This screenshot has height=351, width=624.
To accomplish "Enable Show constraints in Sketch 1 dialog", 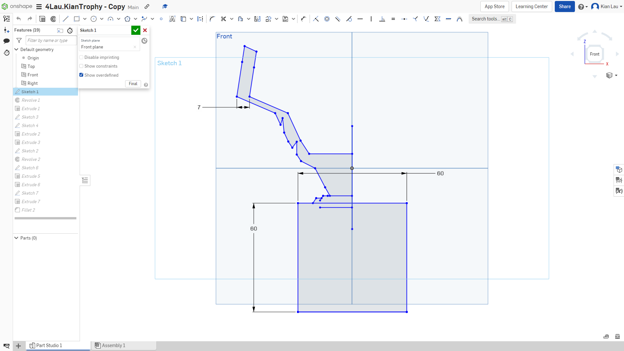I will pos(81,66).
